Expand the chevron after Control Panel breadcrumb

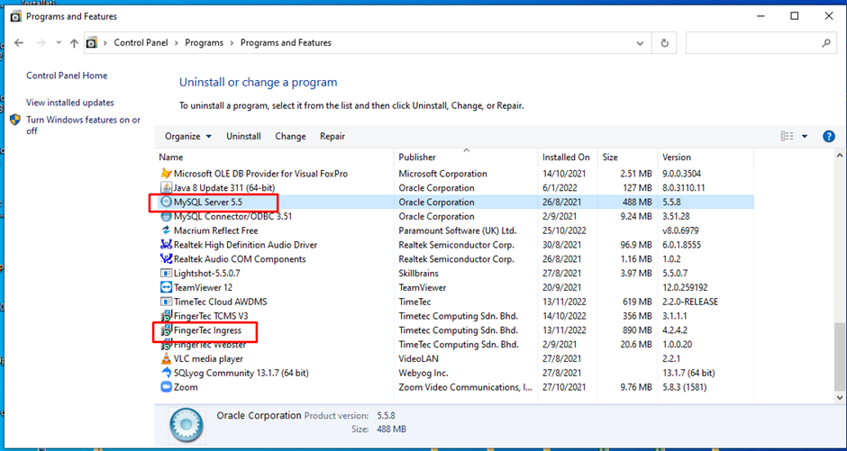pos(176,42)
